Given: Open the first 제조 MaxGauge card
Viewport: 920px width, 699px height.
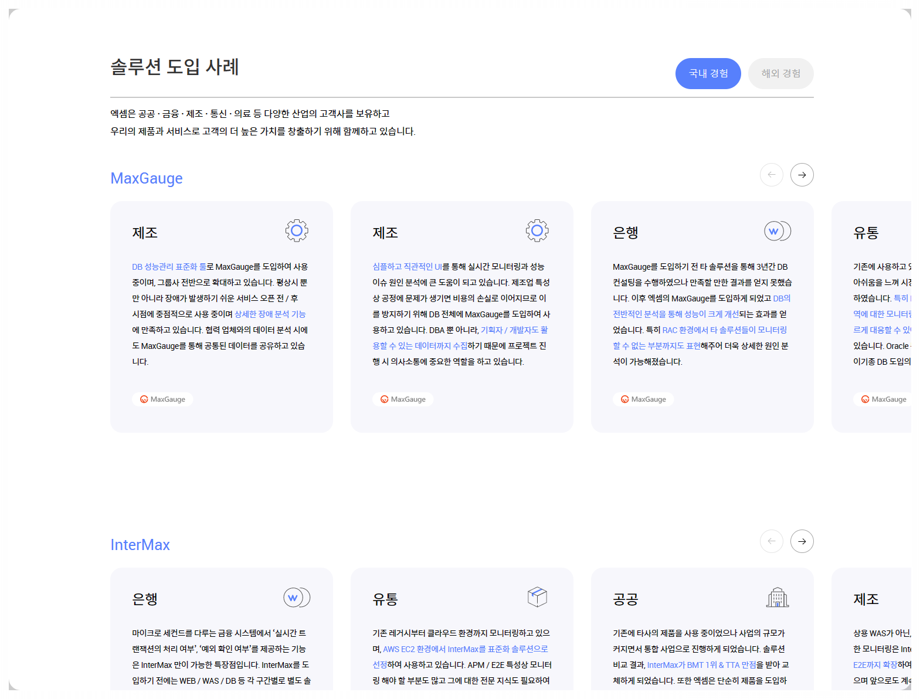Looking at the screenshot, I should point(222,317).
